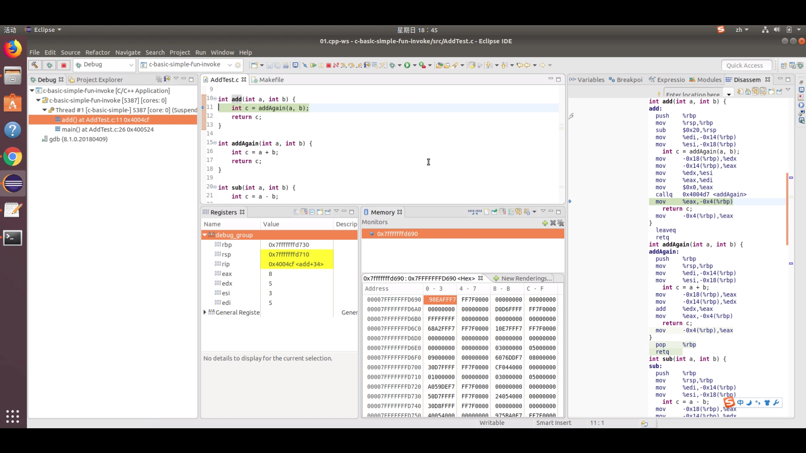The image size is (806, 453).
Task: Open Firefox from the dock
Action: pyautogui.click(x=13, y=49)
